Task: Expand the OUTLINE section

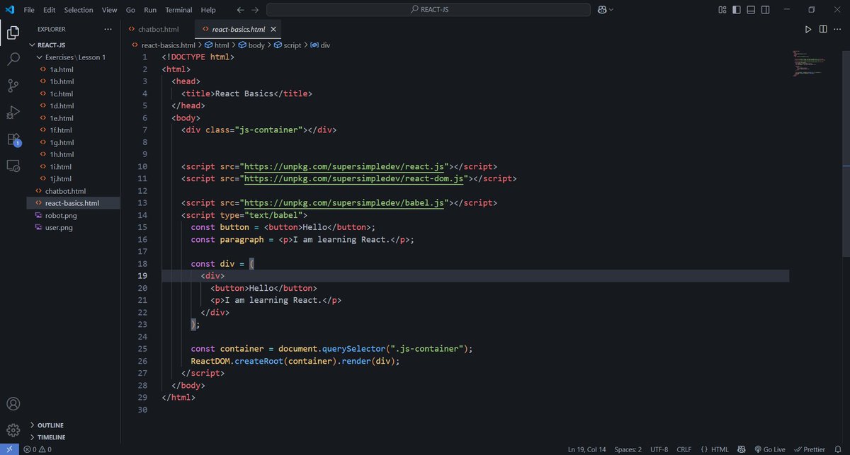Action: (x=33, y=425)
